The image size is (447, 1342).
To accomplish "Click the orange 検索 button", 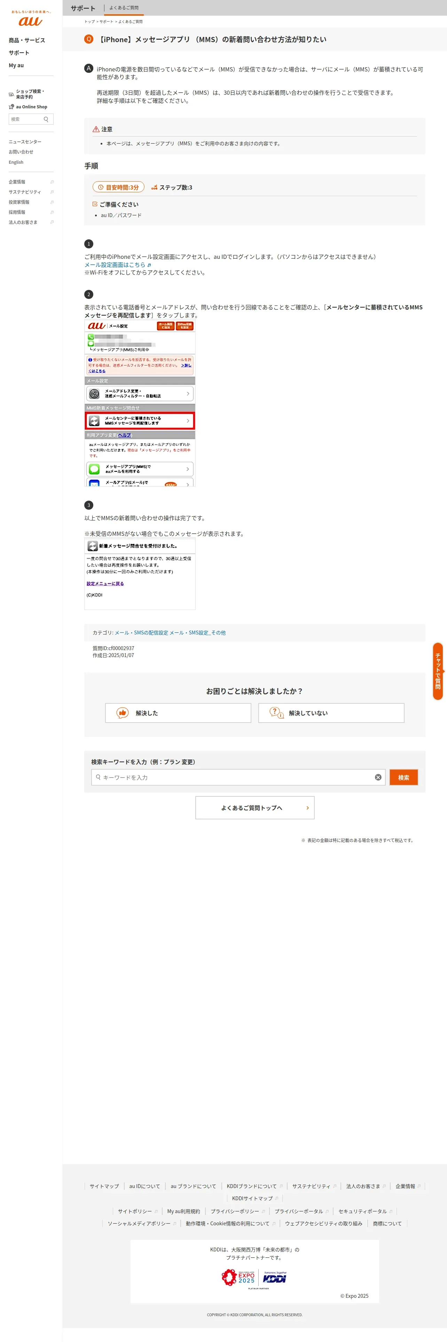I will point(403,777).
